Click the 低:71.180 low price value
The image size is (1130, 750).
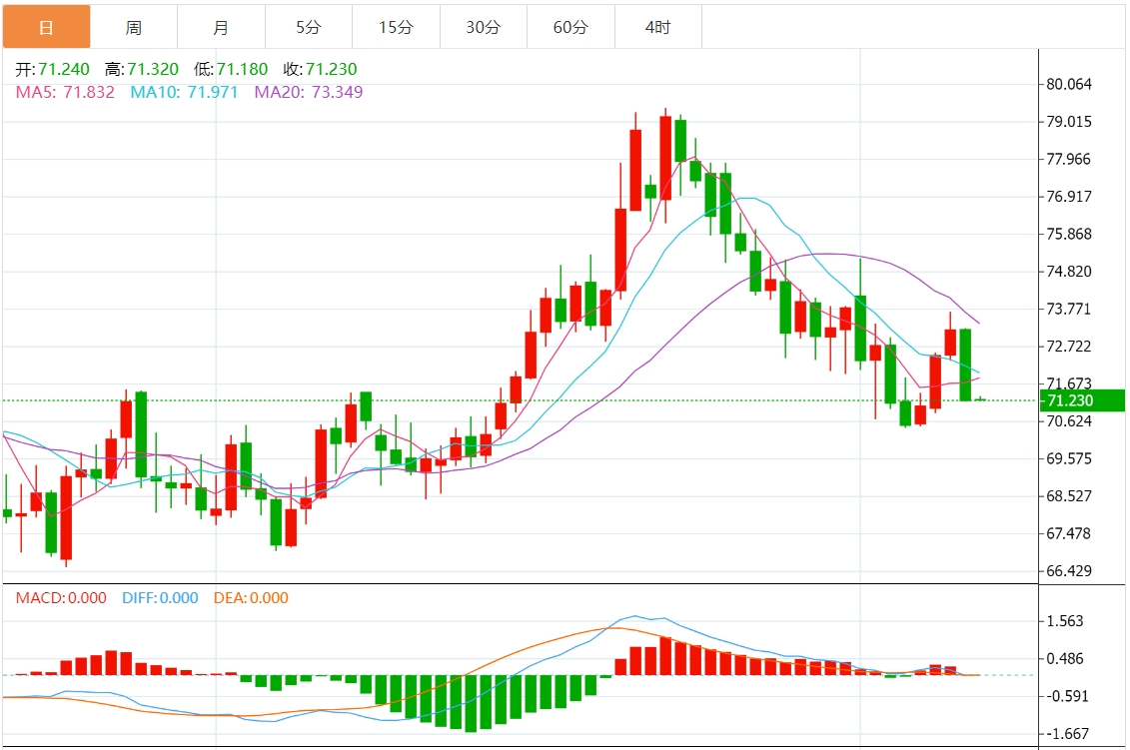pos(231,69)
